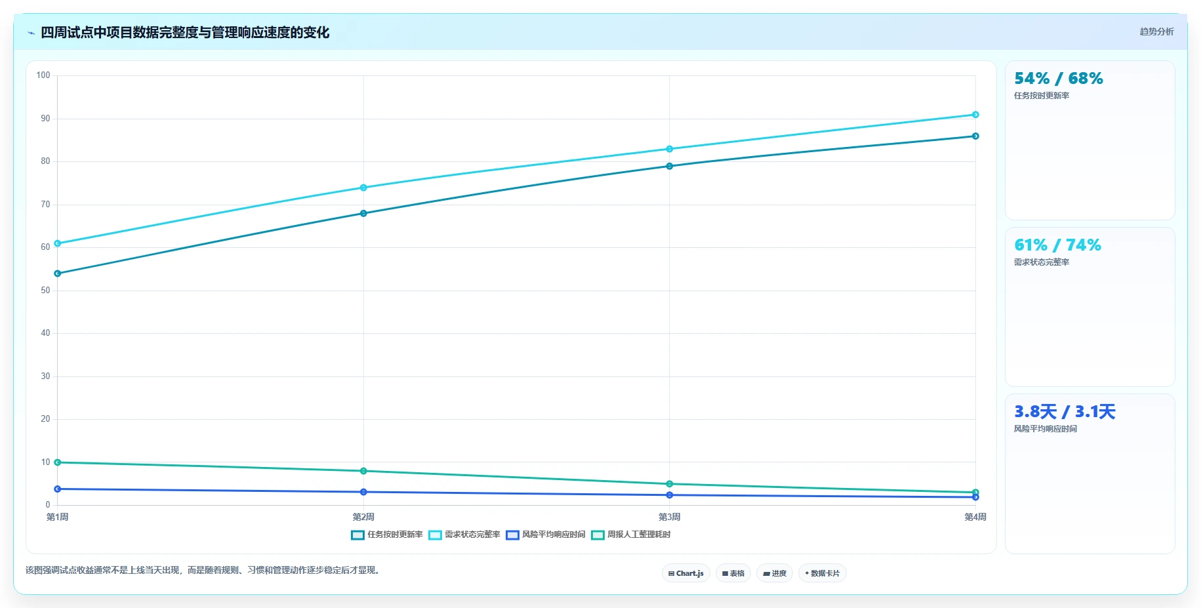1201x608 pixels.
Task: Click the 第1周 x-axis label
Action: coord(58,517)
